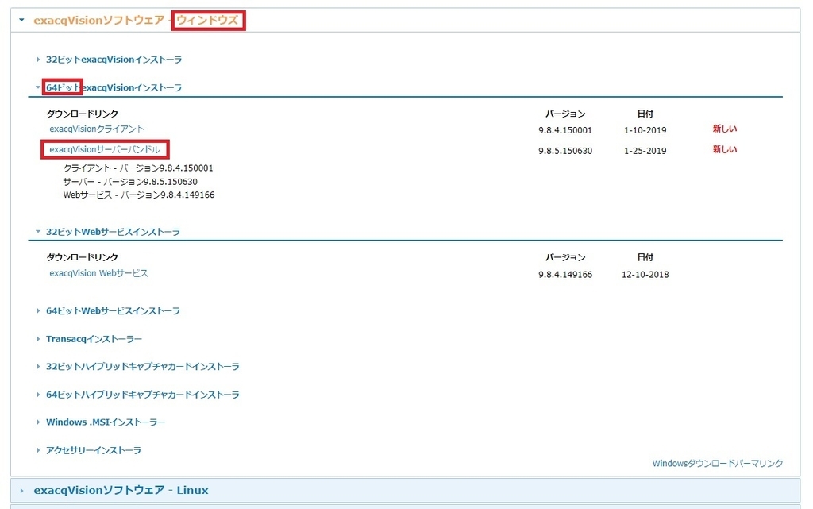This screenshot has width=813, height=509.
Task: Expand the Transacqインストーラー section
Action: (x=94, y=339)
